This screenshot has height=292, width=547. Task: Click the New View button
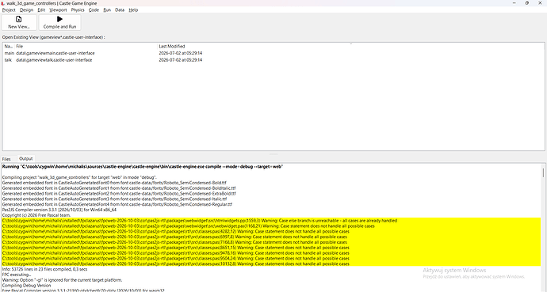coord(19,22)
